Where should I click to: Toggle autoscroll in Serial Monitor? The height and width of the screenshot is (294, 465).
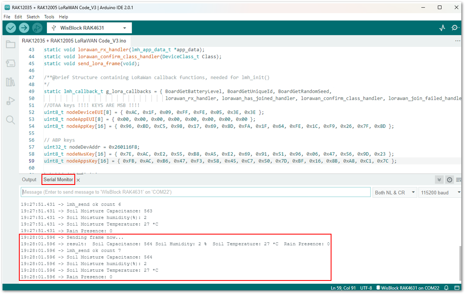coord(439,180)
